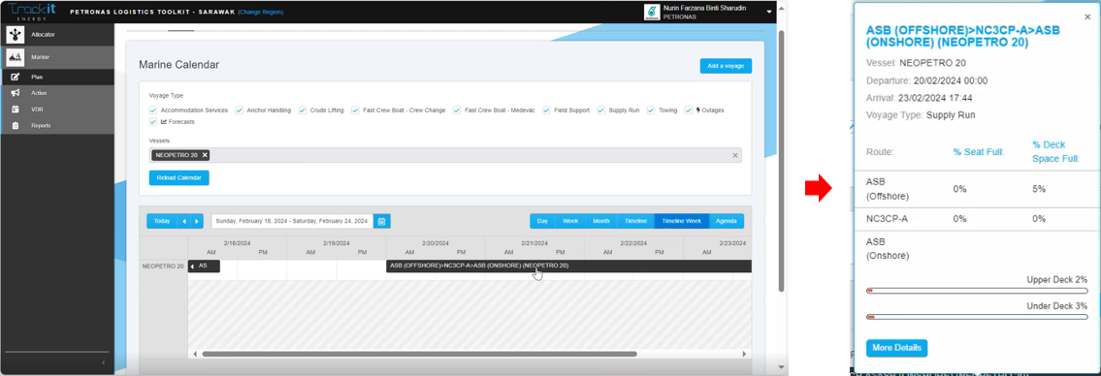This screenshot has width=1101, height=376.
Task: Click the Reload Calendar button
Action: pyautogui.click(x=179, y=177)
